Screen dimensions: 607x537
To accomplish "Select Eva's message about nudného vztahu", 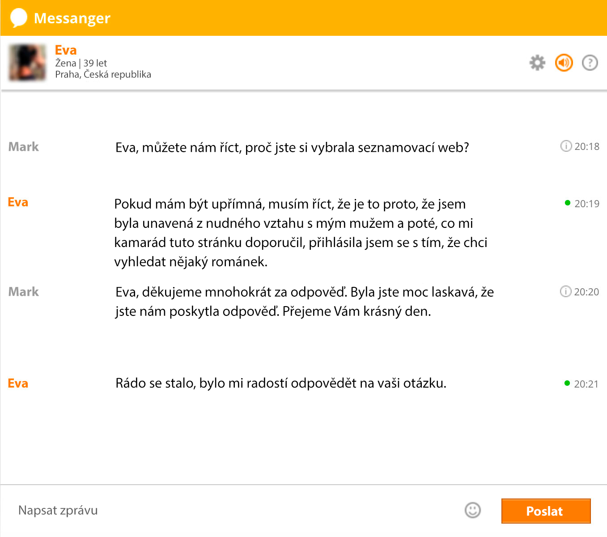I will 301,233.
